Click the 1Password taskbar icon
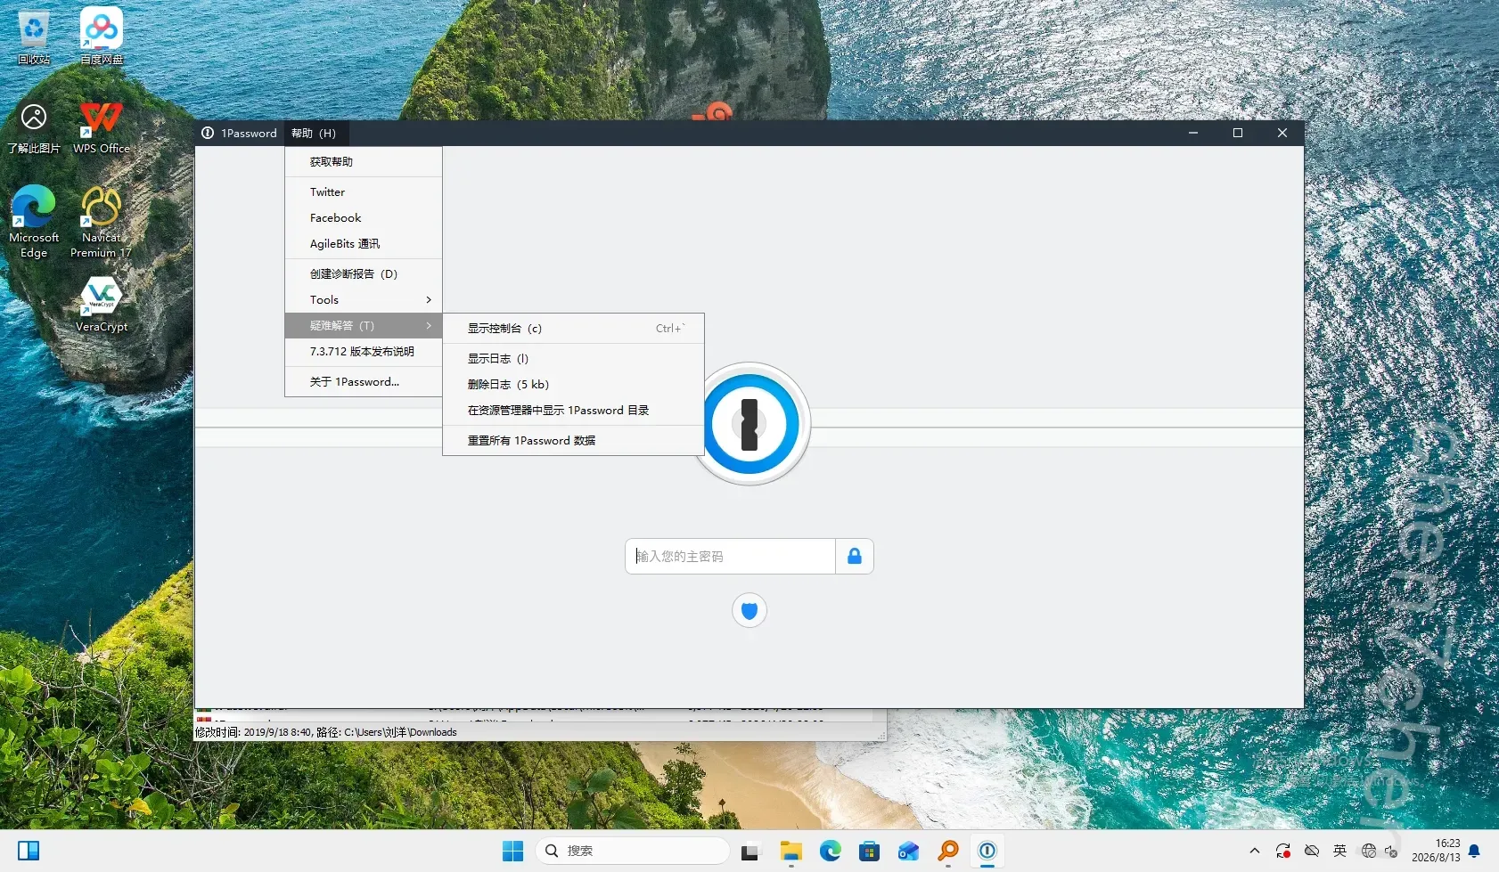 click(x=987, y=851)
